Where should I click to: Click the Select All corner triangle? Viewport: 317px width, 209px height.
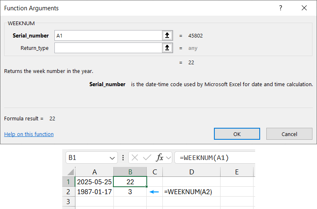70,172
